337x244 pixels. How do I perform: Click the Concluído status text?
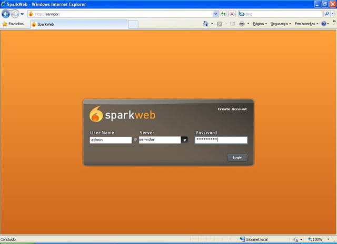8,239
